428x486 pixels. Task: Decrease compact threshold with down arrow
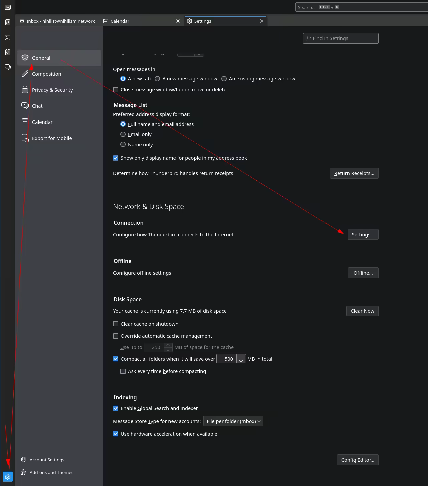pos(241,361)
